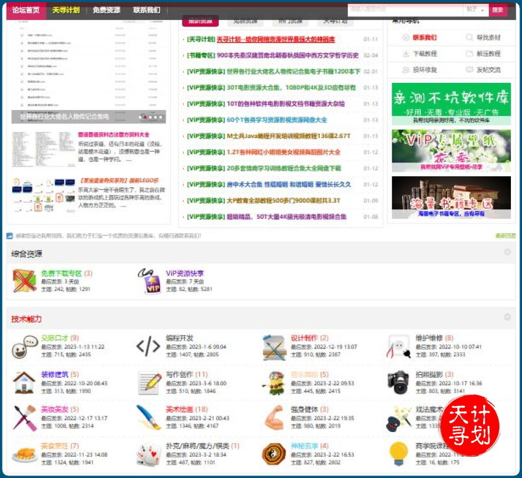Open the 强身健体 muscle arm icon
The height and width of the screenshot is (478, 522).
click(x=273, y=418)
